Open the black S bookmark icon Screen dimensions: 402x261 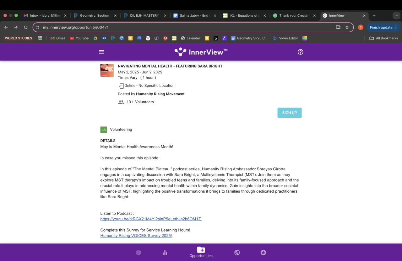point(216,38)
